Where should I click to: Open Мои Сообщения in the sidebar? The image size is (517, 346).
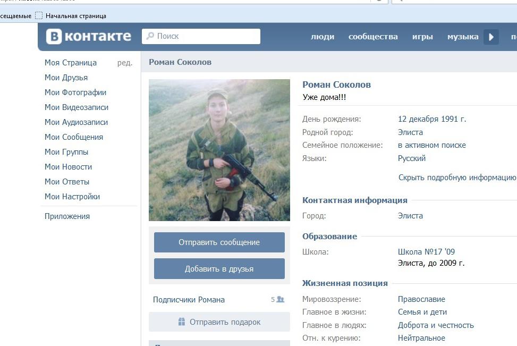pos(74,137)
